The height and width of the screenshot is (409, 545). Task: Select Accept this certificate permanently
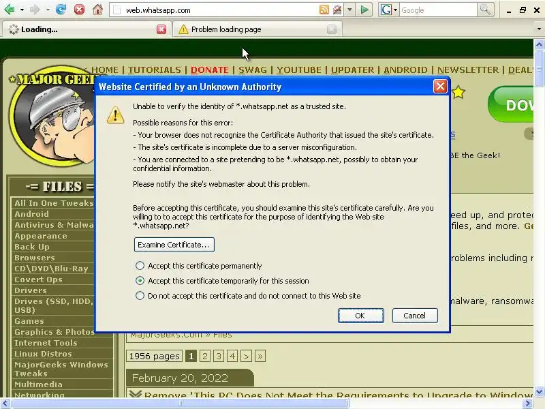click(140, 266)
